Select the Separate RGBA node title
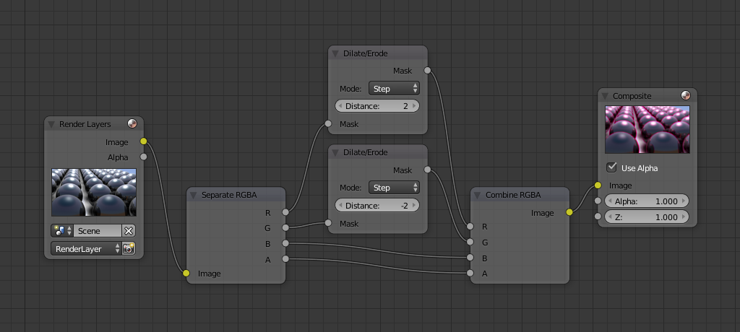The image size is (740, 332). click(229, 195)
